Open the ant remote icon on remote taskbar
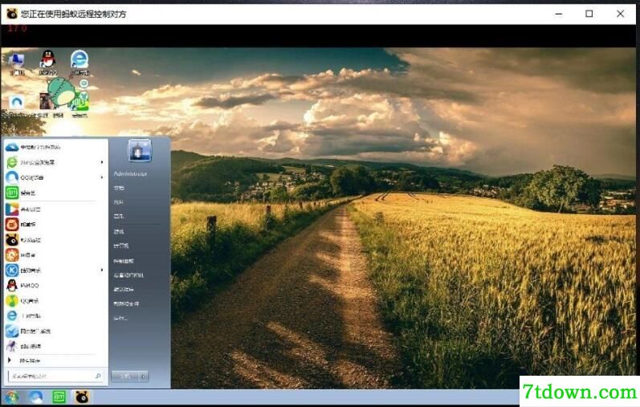Image resolution: width=640 pixels, height=407 pixels. [82, 397]
